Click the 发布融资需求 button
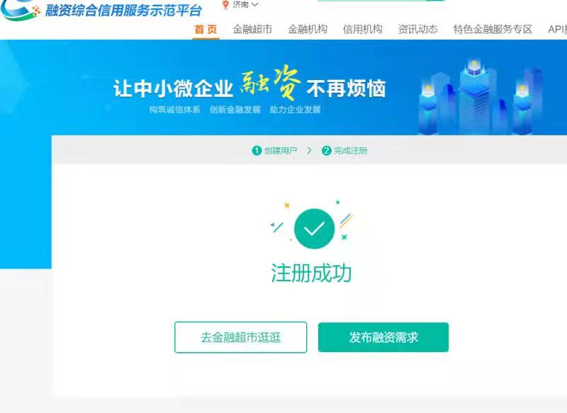 coord(383,337)
